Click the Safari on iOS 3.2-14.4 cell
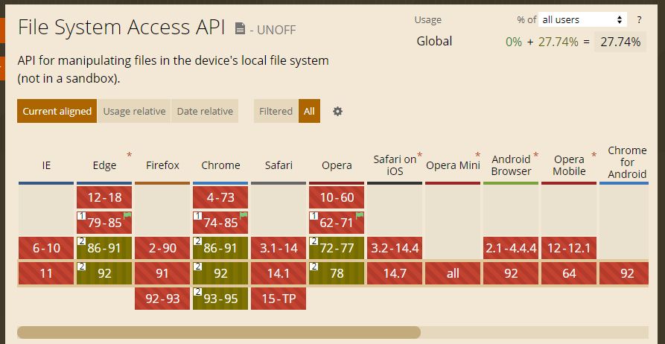Viewport: 665px width, 344px height. (x=395, y=248)
